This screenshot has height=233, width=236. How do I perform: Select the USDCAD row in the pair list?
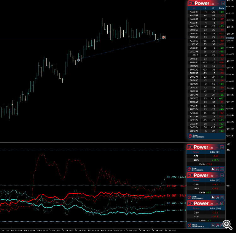pos(206,44)
